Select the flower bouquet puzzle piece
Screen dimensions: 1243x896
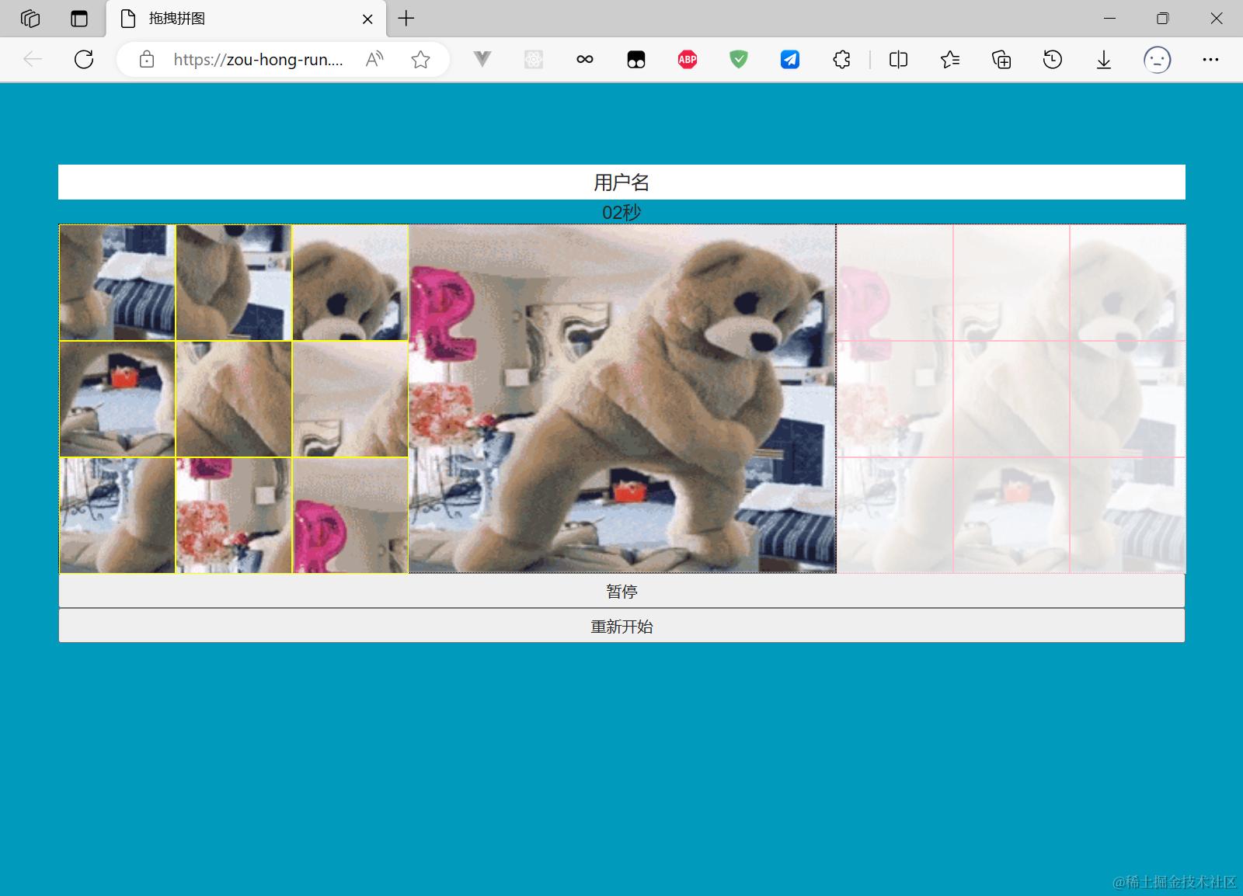234,516
